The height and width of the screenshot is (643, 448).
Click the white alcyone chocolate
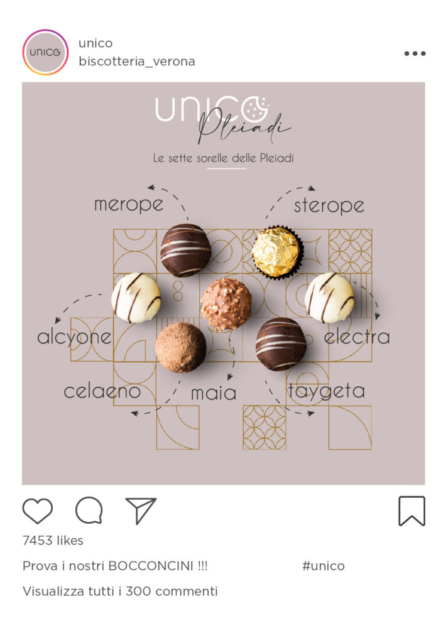[x=136, y=297]
